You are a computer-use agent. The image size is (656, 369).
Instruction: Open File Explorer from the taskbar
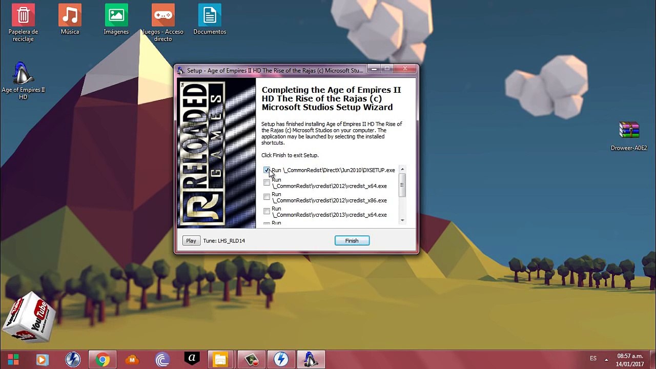[x=220, y=360]
